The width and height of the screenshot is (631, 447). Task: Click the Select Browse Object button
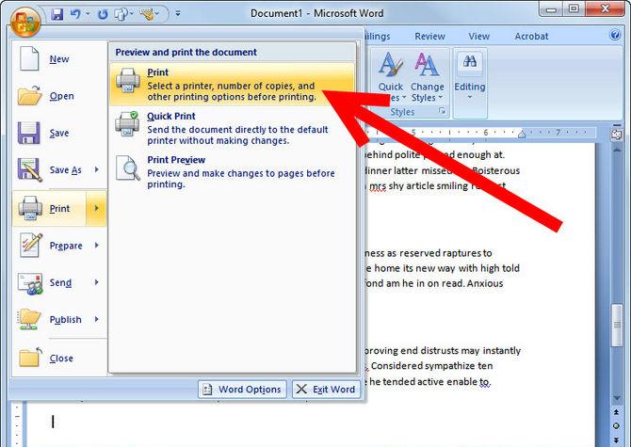[617, 425]
